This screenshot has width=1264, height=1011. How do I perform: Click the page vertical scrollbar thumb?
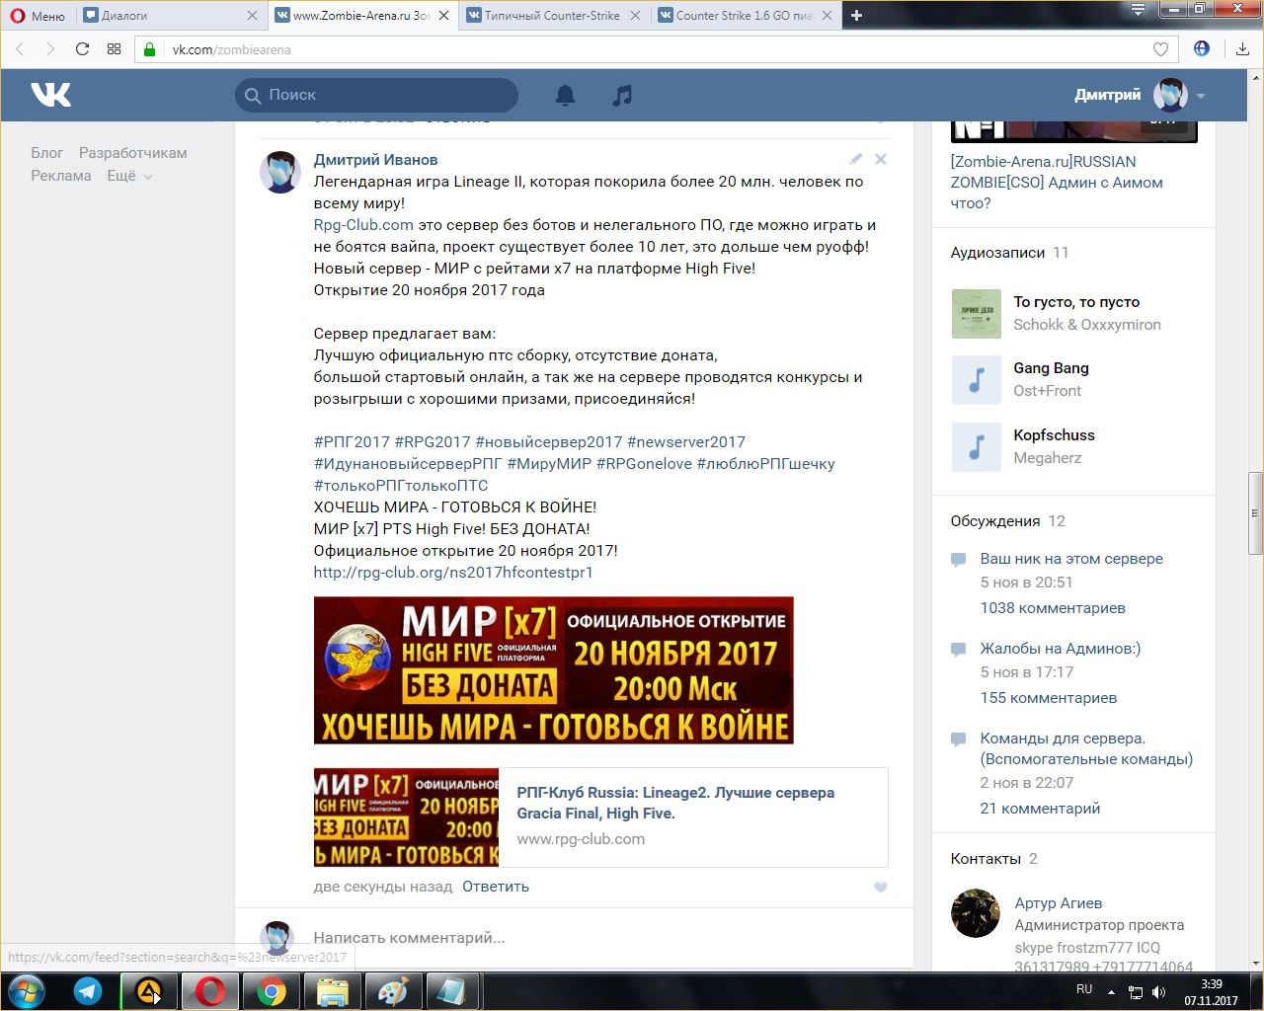click(x=1255, y=513)
